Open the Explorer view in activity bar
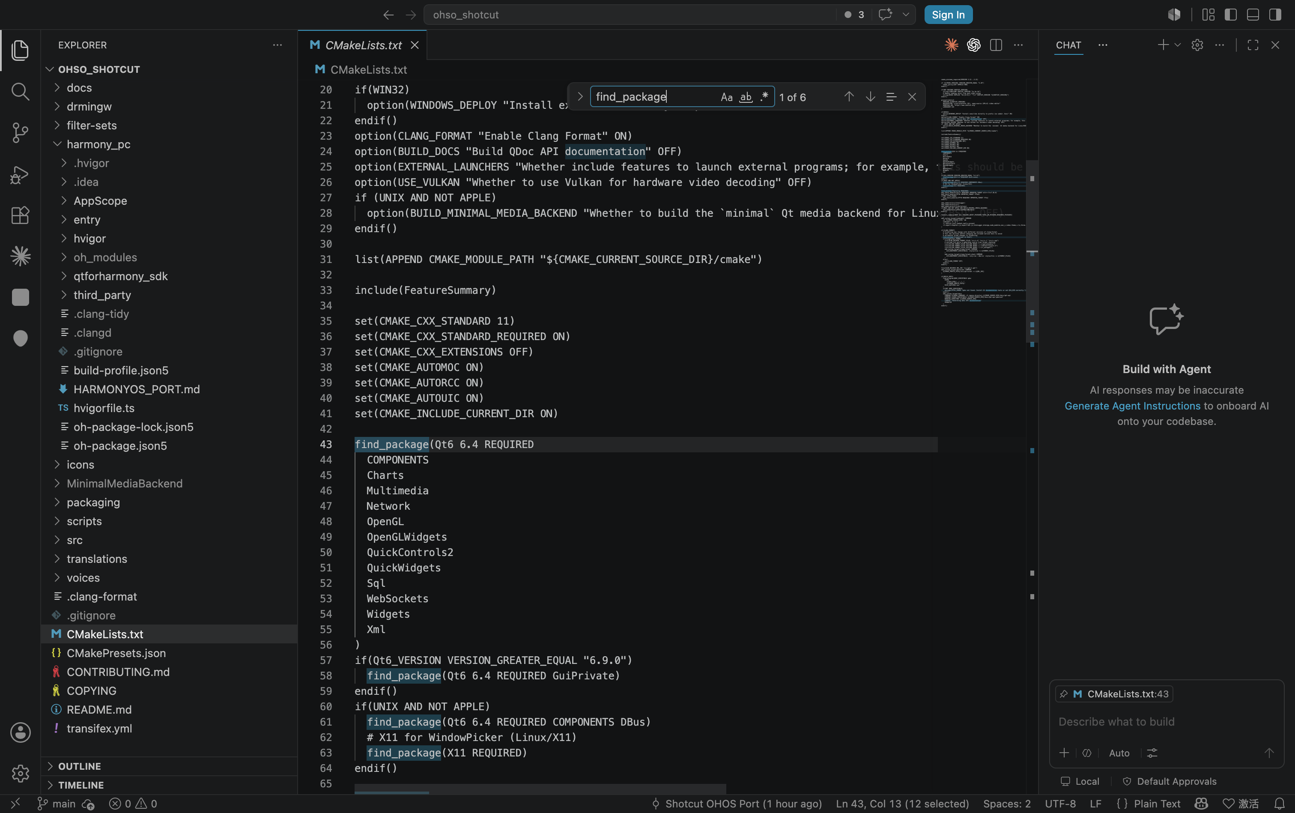Image resolution: width=1295 pixels, height=813 pixels. 20,50
